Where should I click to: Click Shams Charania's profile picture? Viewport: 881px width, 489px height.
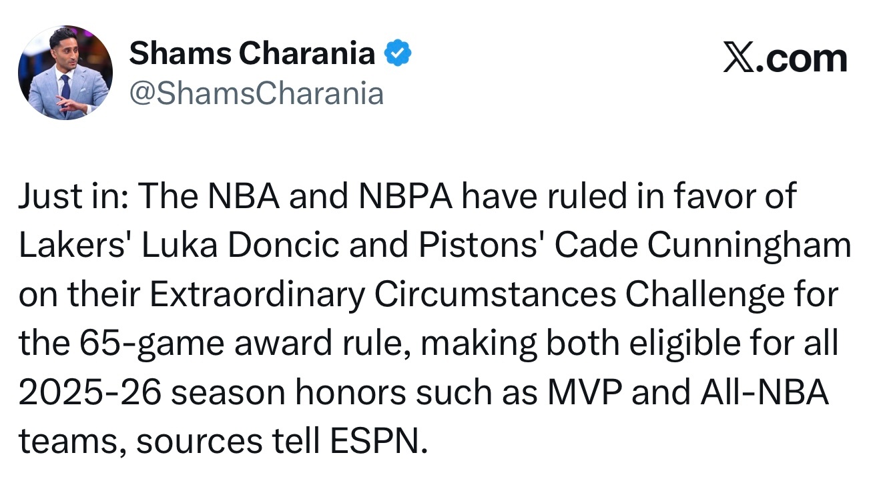(x=65, y=73)
